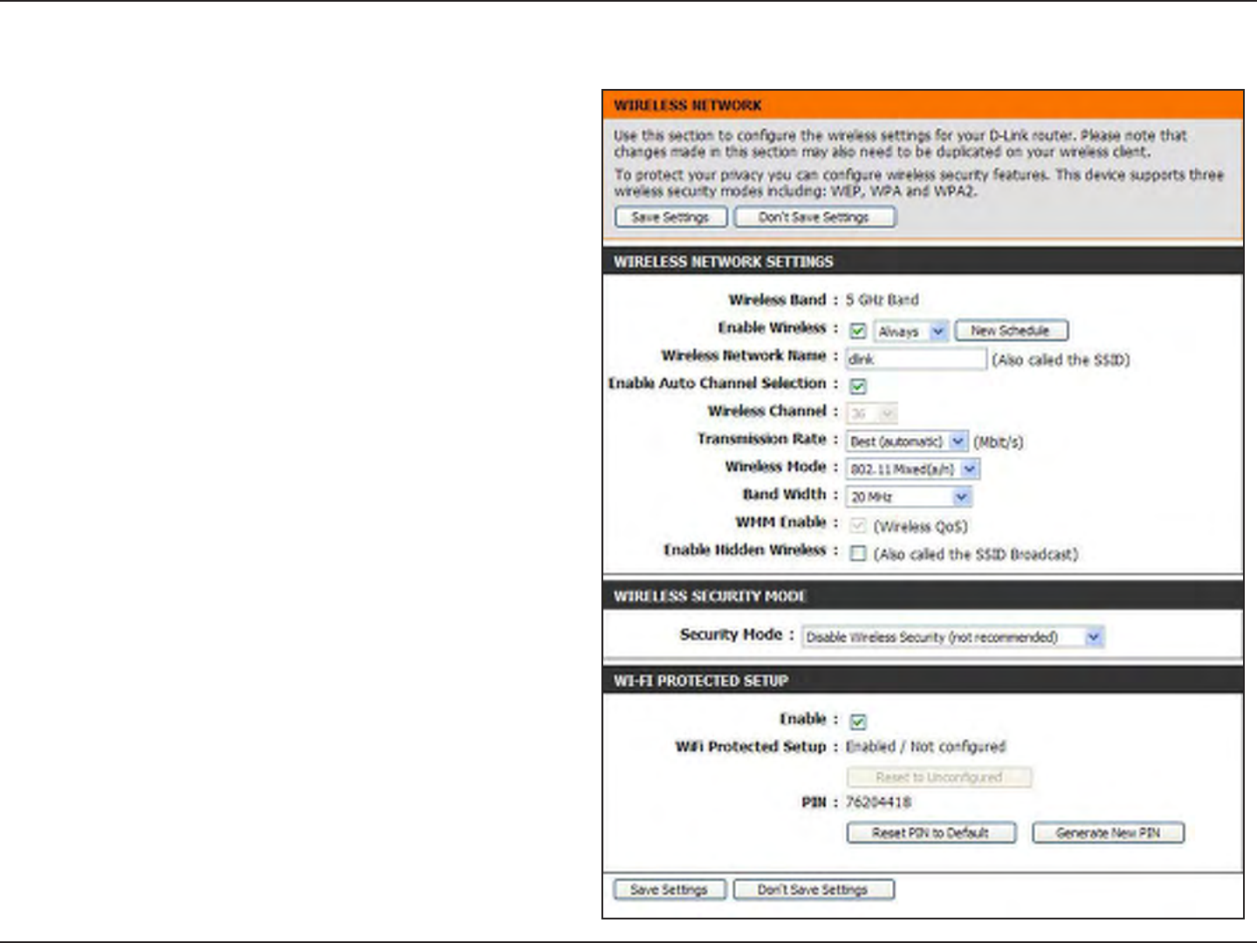
Task: Toggle Enable Auto Channel Selection checkbox
Action: (x=858, y=386)
